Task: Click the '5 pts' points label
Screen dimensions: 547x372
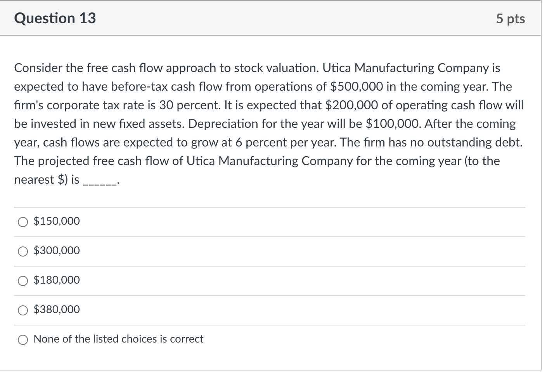Action: click(510, 19)
